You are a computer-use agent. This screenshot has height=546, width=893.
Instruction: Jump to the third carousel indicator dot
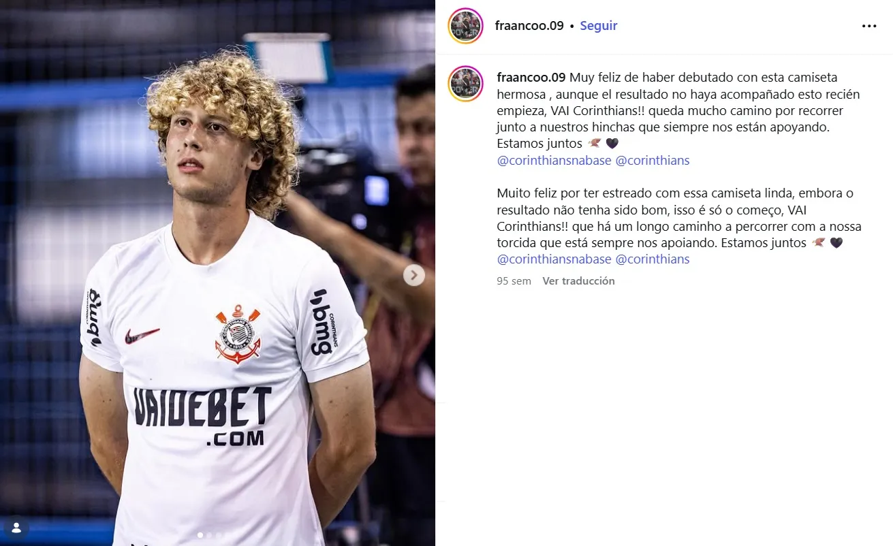coord(218,535)
